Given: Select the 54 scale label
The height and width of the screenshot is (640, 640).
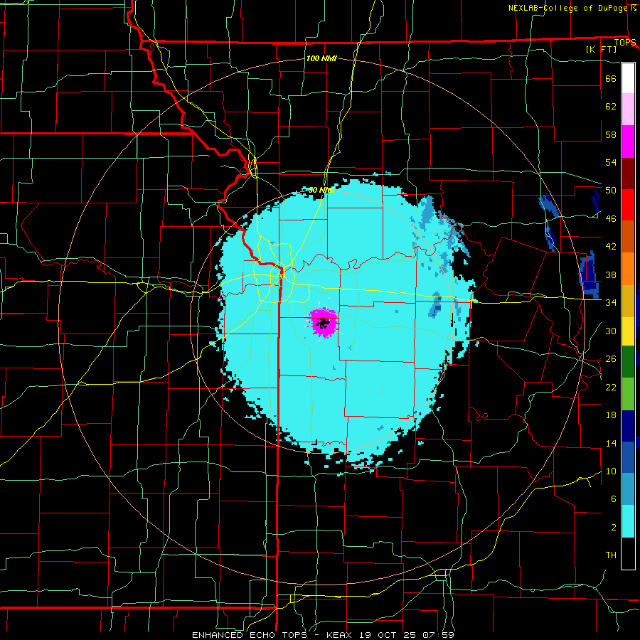Looking at the screenshot, I should click(611, 162).
